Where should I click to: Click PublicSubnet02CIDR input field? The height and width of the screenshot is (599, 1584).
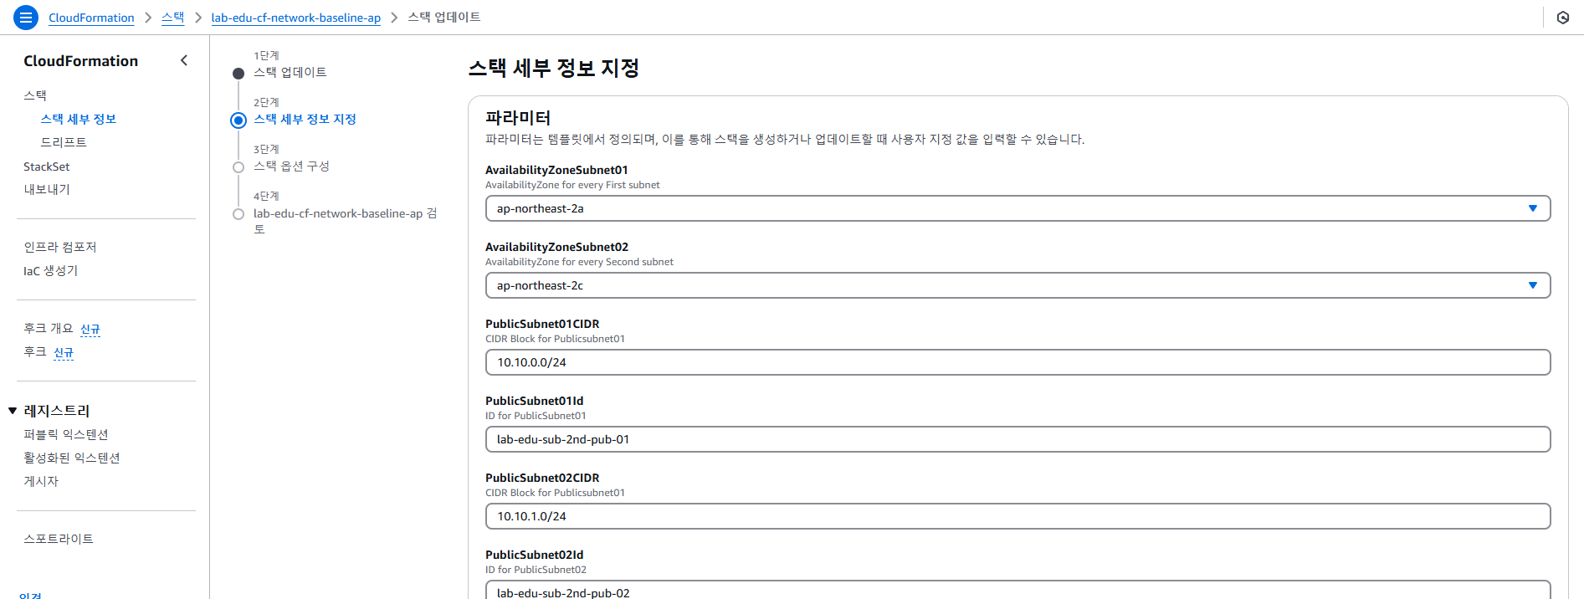click(x=1018, y=516)
